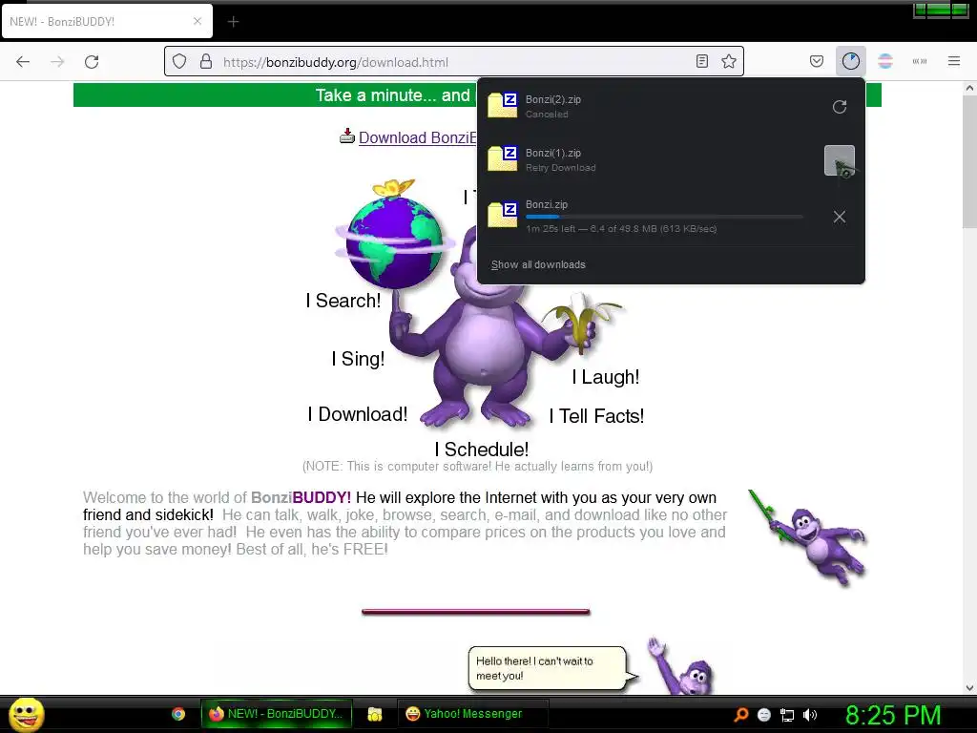The image size is (977, 733).
Task: Close the NEW! - BonziBUDDY! tab
Action: coord(197,21)
